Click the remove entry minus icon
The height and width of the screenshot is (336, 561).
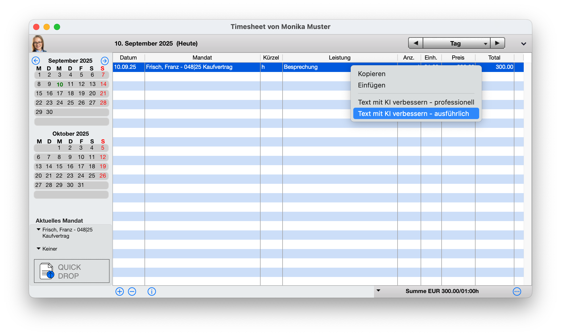coord(132,291)
